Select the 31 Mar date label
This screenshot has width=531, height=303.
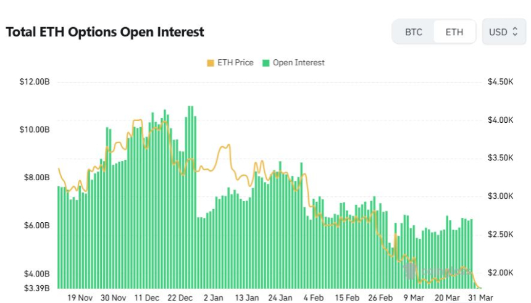pyautogui.click(x=478, y=297)
